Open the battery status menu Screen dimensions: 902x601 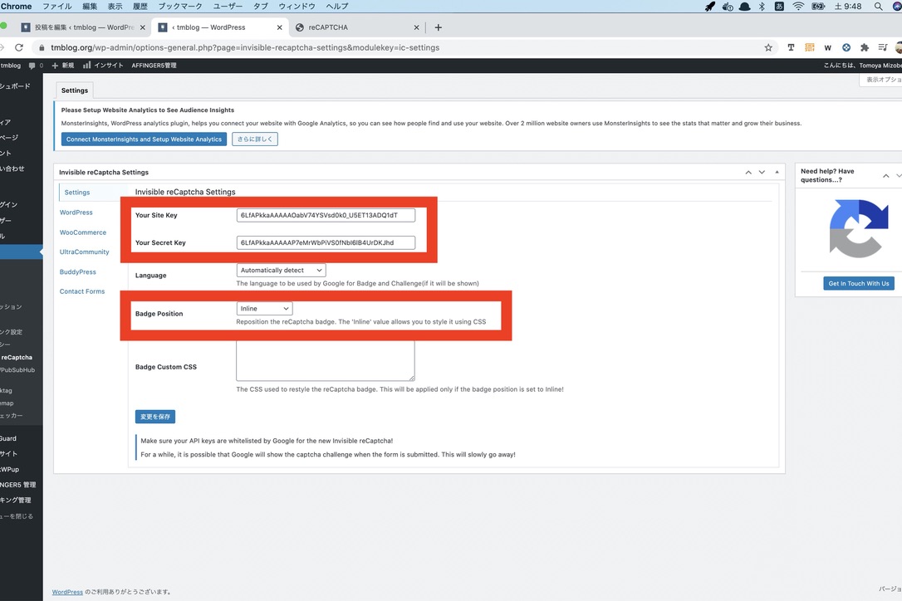coord(818,7)
